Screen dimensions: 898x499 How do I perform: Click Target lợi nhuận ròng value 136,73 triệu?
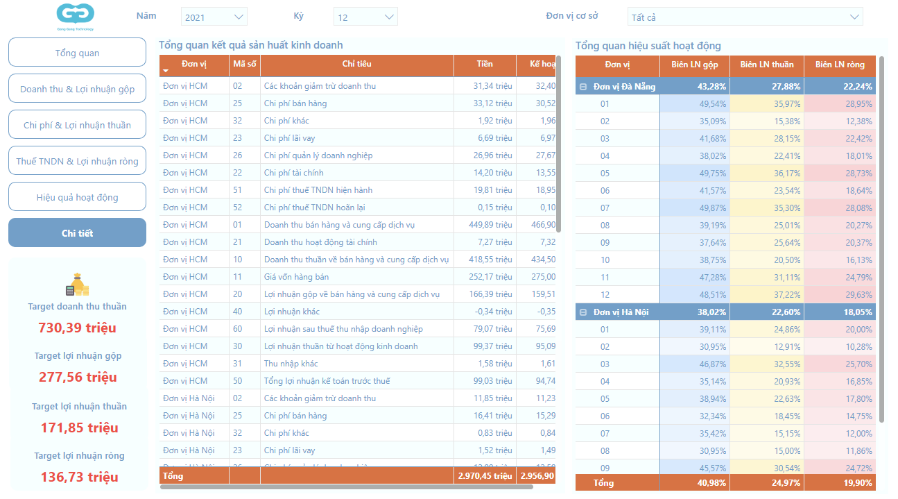pyautogui.click(x=79, y=477)
